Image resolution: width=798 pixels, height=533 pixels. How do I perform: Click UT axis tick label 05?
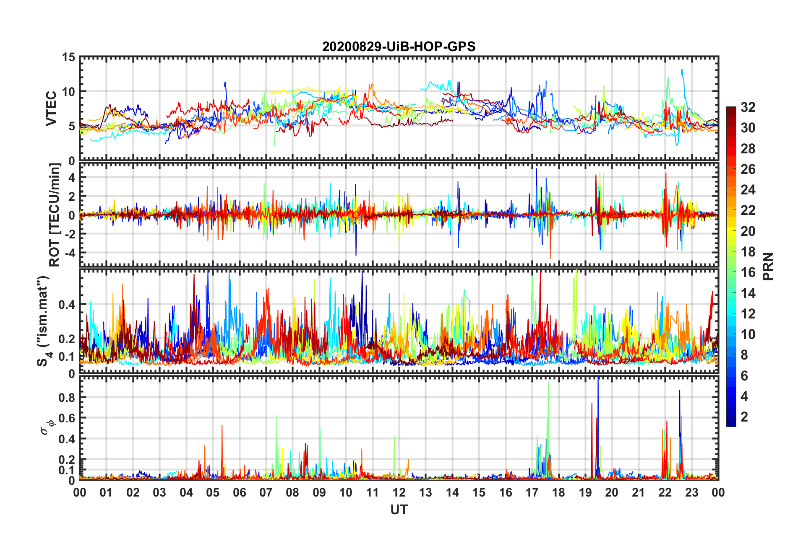213,492
